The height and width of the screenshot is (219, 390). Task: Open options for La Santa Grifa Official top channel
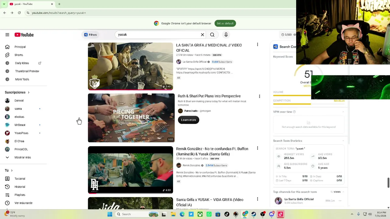pos(340,201)
